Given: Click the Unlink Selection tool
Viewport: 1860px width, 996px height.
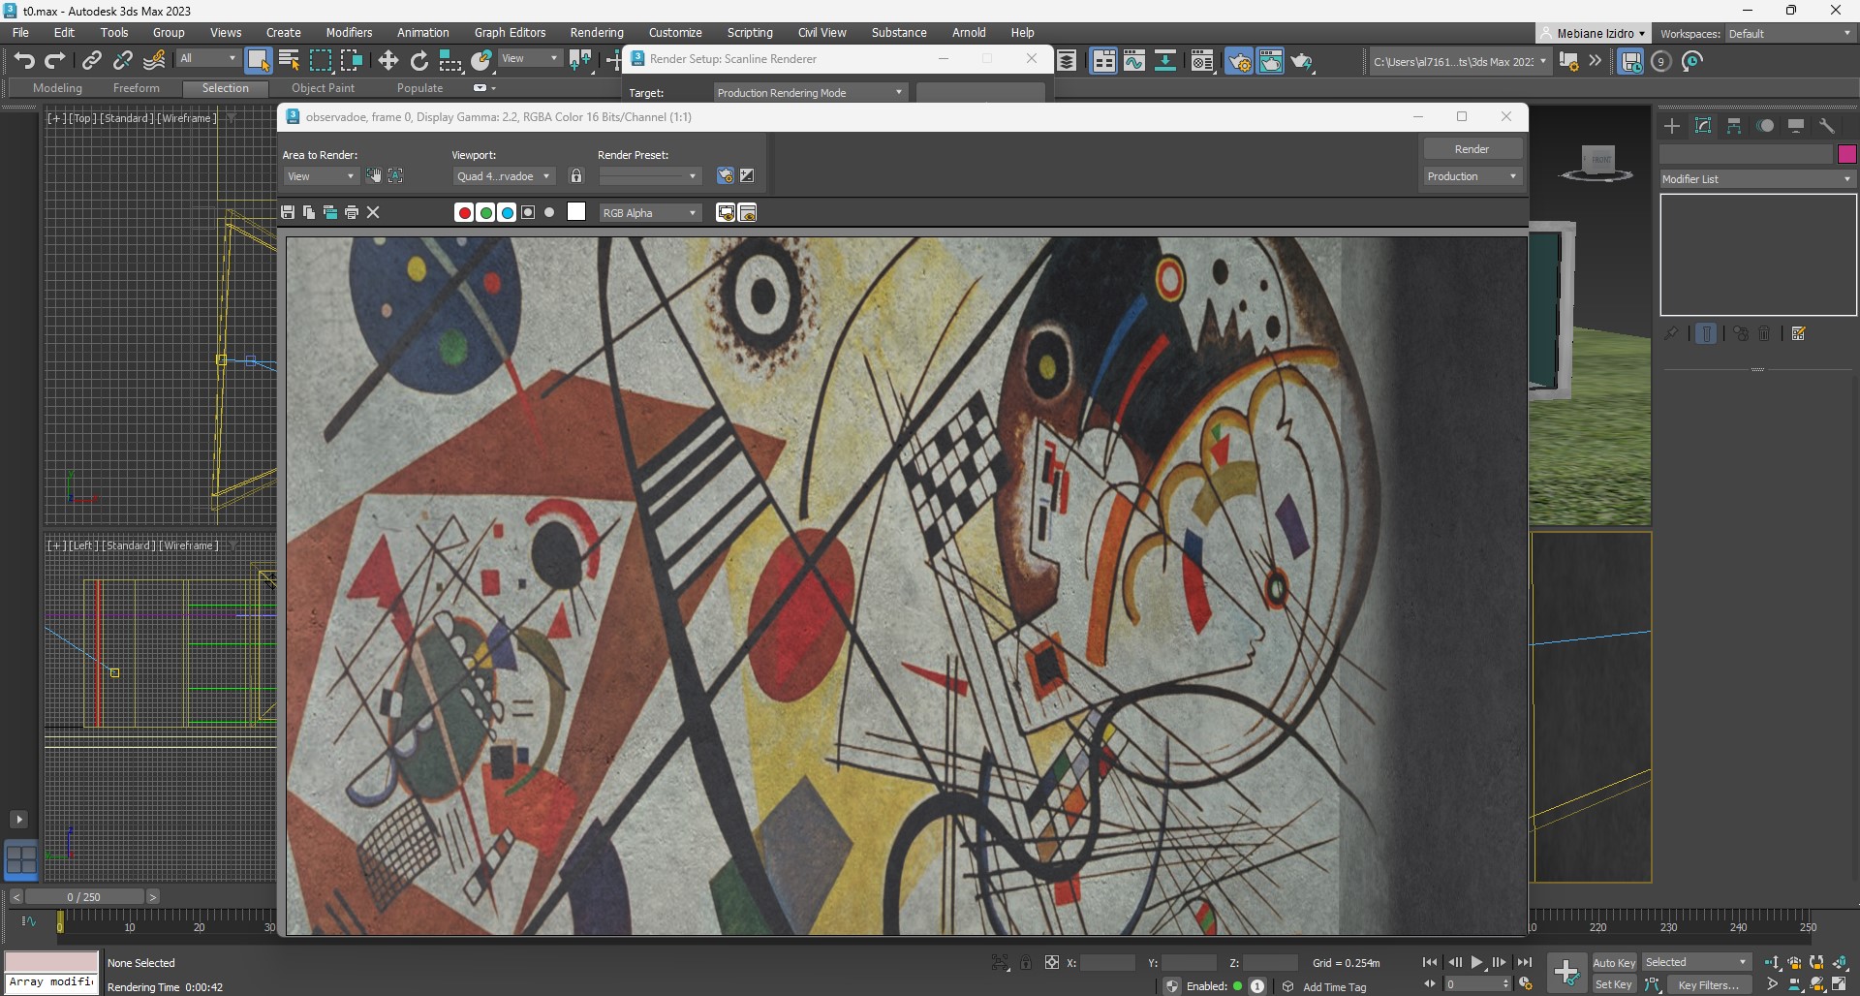Looking at the screenshot, I should [x=123, y=61].
